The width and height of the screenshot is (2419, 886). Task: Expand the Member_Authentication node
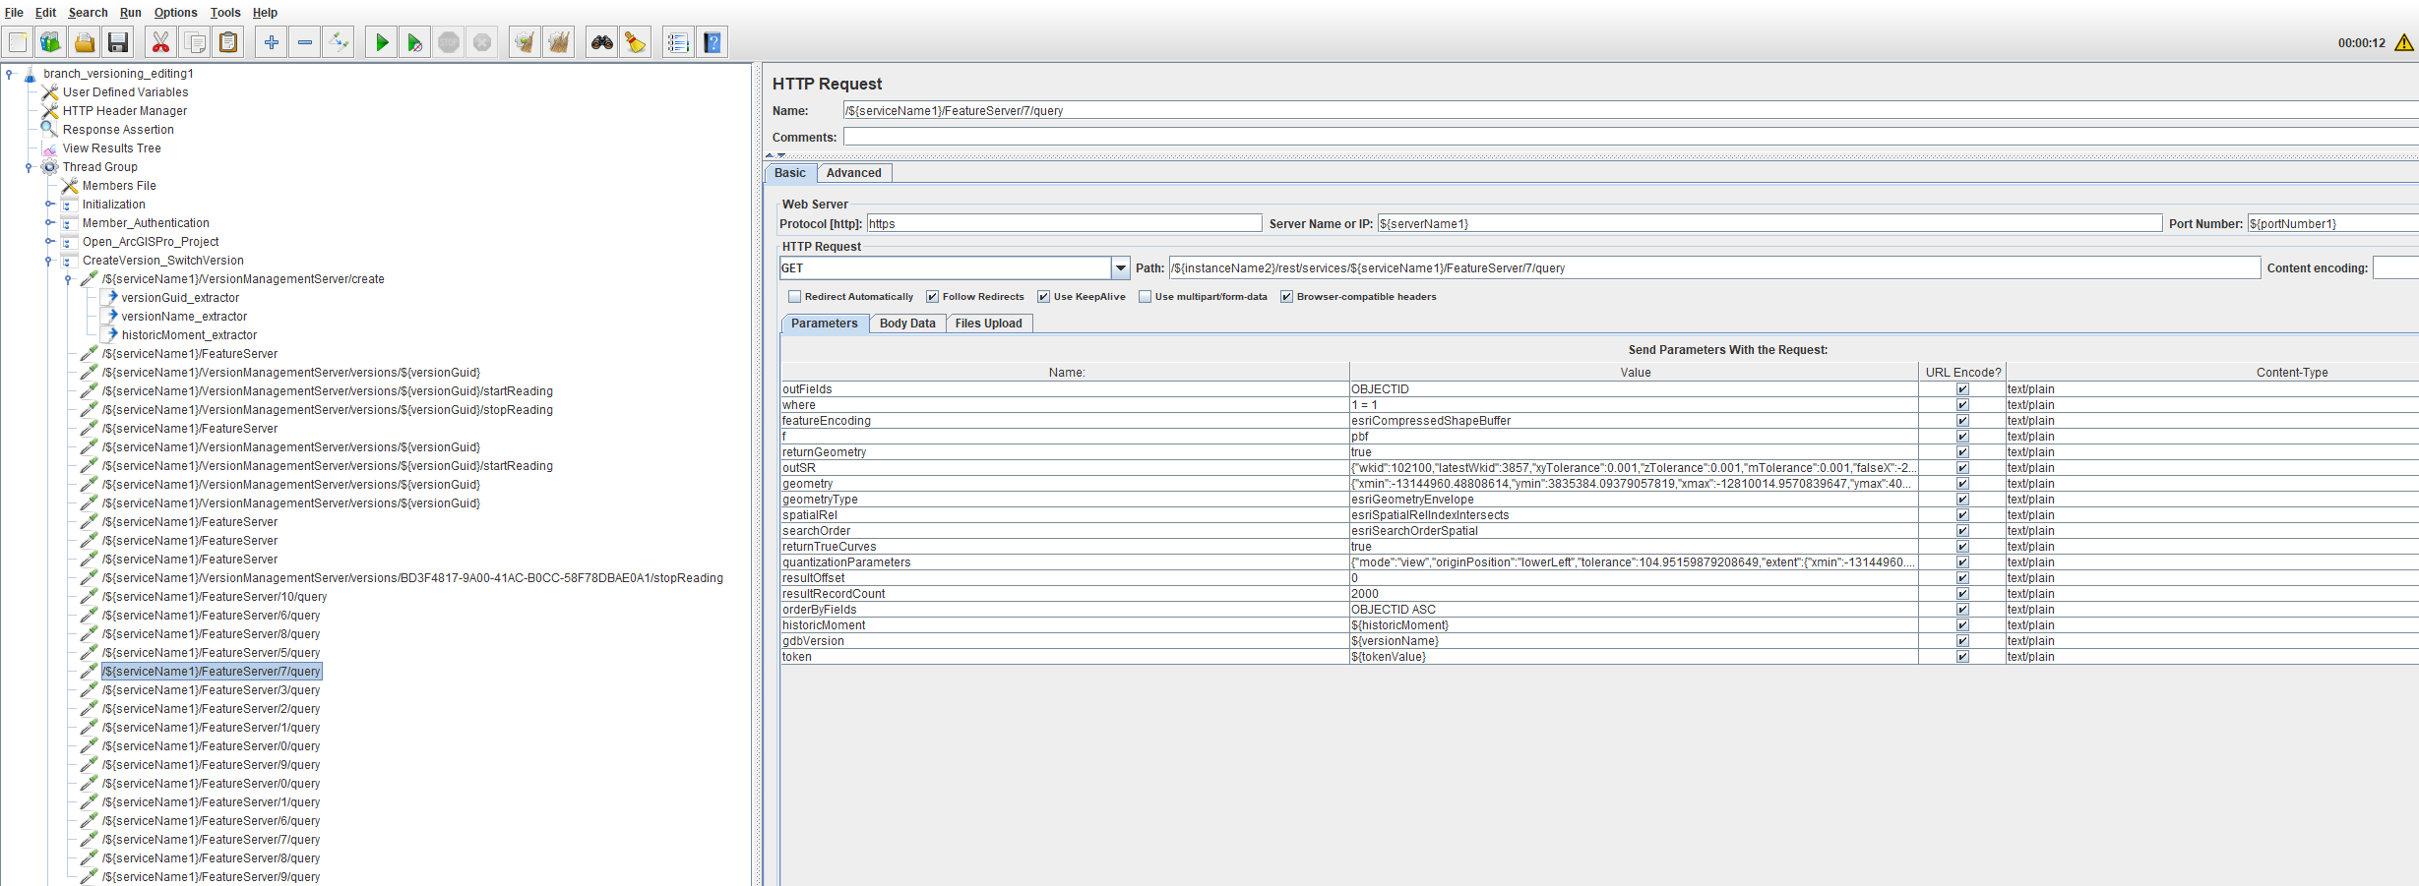[x=49, y=223]
